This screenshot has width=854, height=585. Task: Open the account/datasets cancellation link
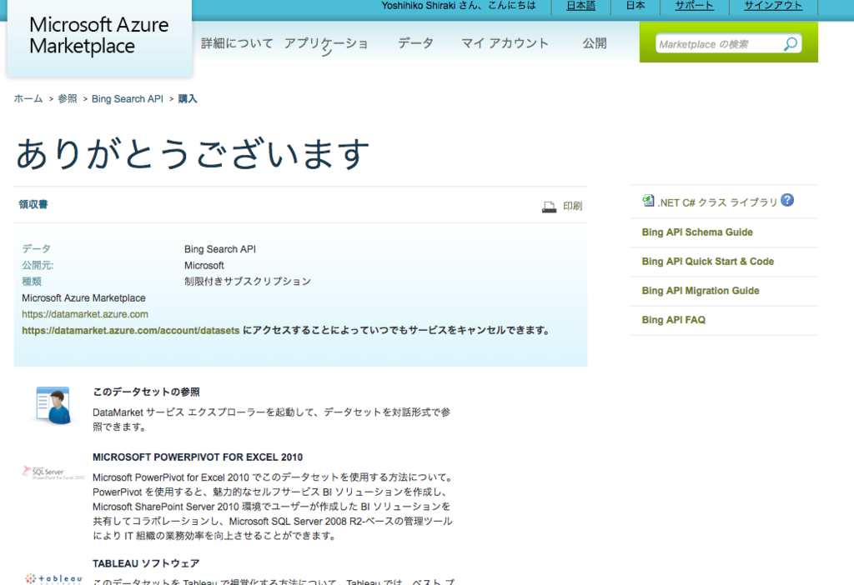click(x=131, y=330)
